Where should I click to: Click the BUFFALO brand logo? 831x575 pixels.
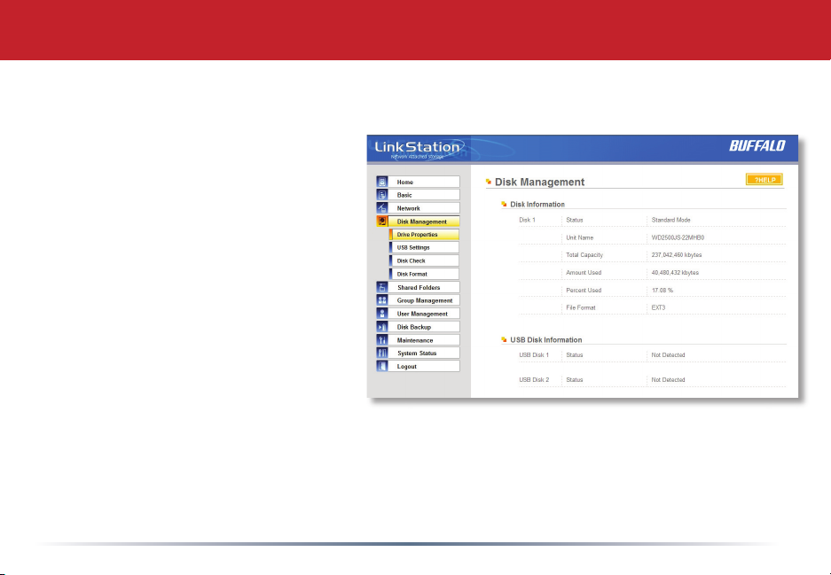click(x=757, y=145)
